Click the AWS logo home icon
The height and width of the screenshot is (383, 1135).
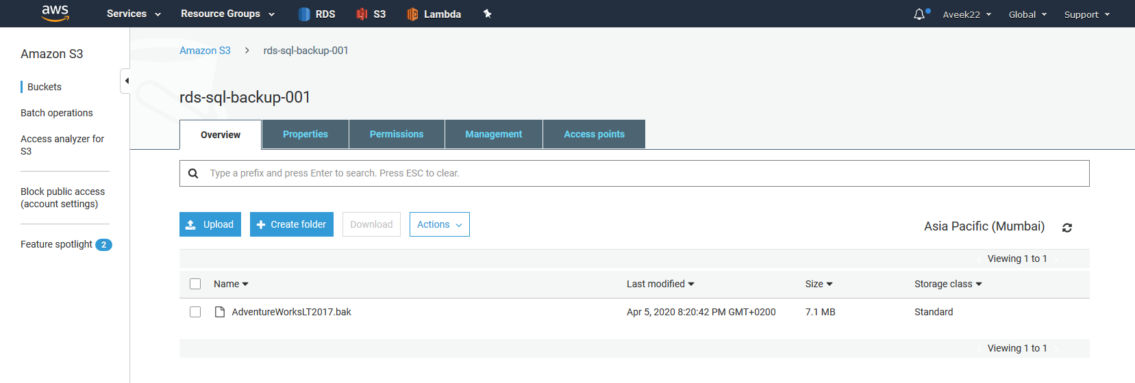click(55, 13)
